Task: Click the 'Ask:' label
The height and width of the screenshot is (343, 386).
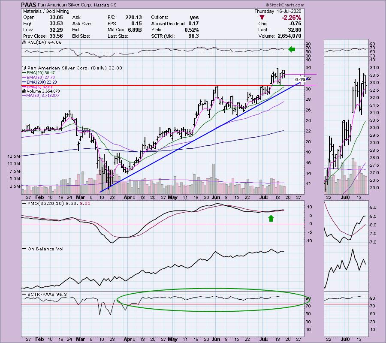Action: tap(77, 18)
